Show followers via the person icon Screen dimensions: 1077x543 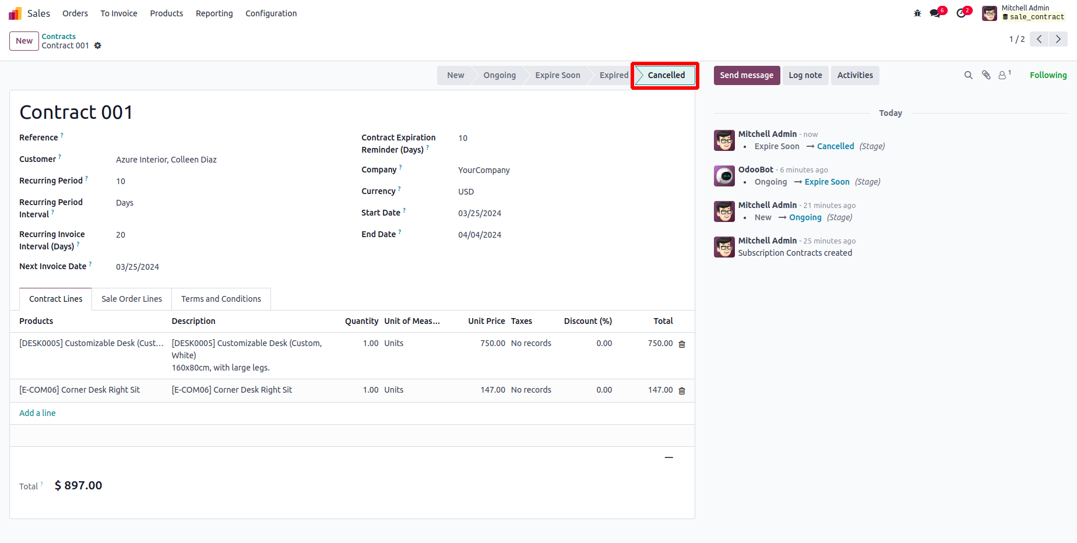coord(1002,75)
